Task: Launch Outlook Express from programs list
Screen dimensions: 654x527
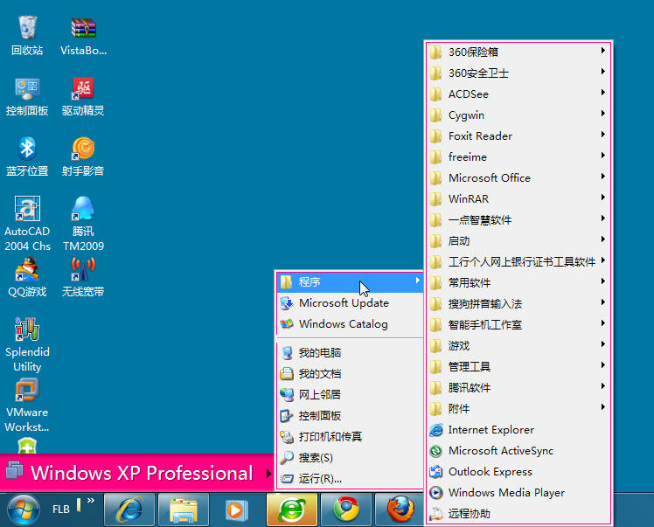Action: 518,472
